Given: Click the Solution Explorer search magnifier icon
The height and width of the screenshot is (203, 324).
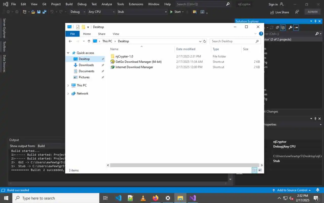Looking at the screenshot, I should pyautogui.click(x=317, y=34).
